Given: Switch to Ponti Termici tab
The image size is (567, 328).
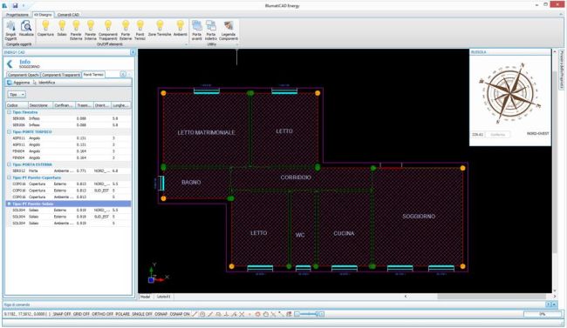Looking at the screenshot, I should coord(93,74).
